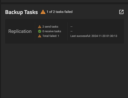Click dash placeholder next to send tasks

pos(71,27)
